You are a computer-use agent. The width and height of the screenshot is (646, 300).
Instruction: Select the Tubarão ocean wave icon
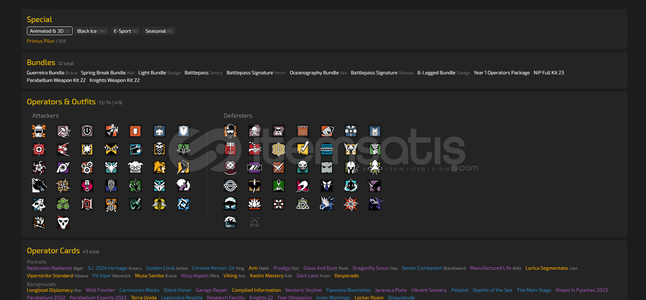[230, 222]
